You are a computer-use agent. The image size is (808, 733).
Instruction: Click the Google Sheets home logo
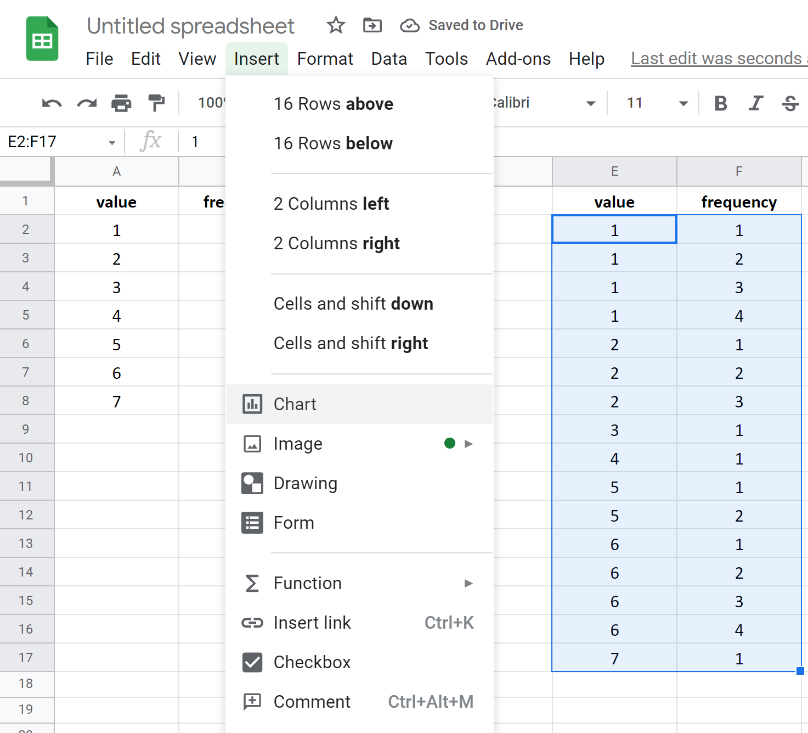pos(42,39)
